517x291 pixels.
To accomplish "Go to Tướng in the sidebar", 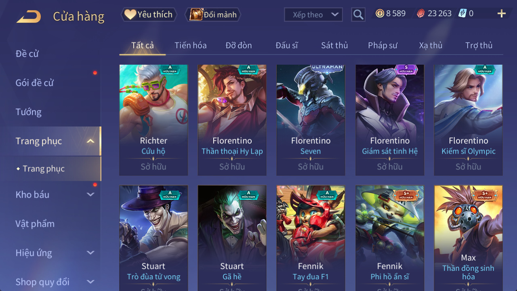I will click(28, 112).
